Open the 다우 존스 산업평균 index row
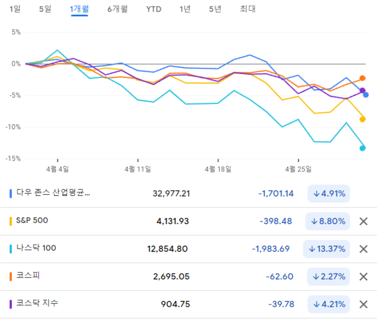This screenshot has height=319, width=377. tap(189, 193)
